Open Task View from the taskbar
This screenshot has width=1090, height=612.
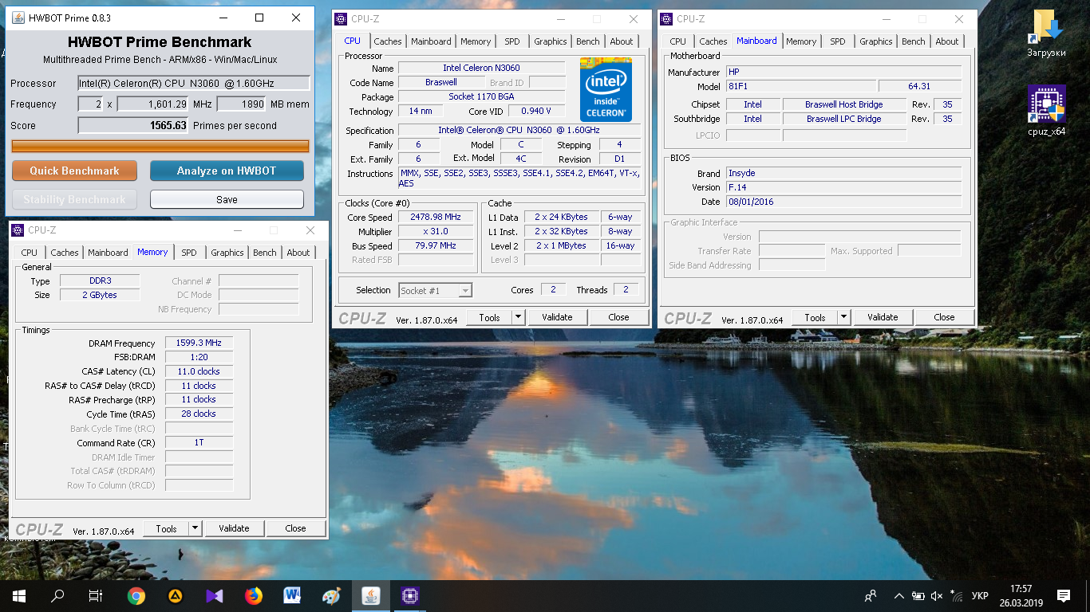pos(96,595)
